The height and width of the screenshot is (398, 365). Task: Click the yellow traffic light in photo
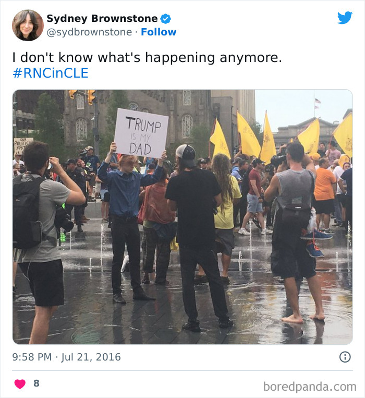coord(91,97)
